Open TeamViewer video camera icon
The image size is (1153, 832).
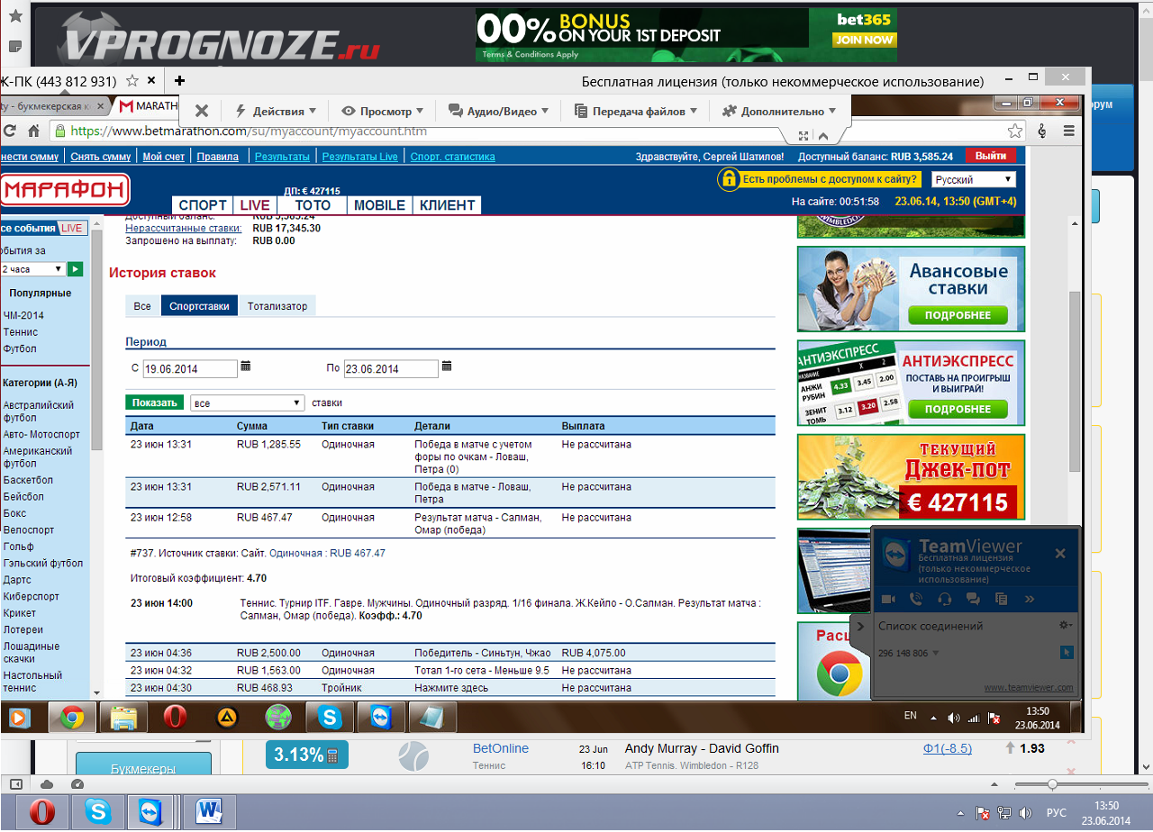coord(887,599)
